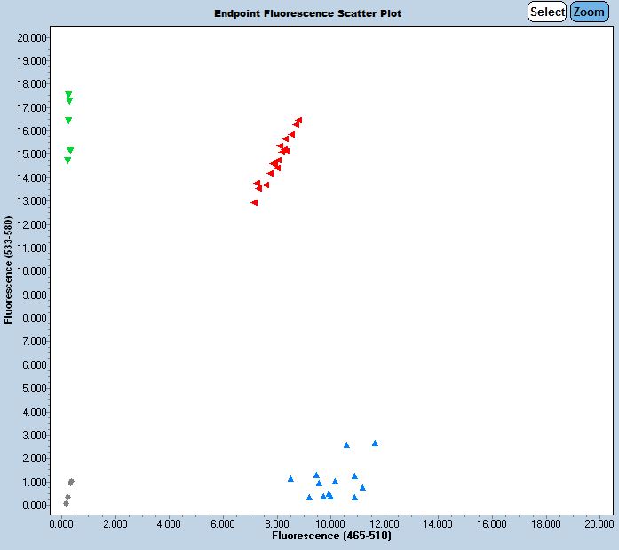Select the lowest green triangle marker

[67, 161]
